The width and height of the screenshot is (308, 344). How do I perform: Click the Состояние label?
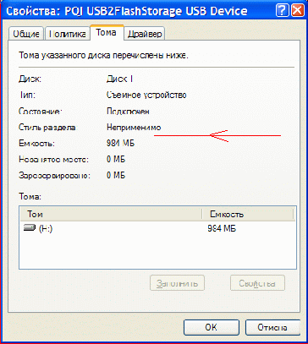point(40,112)
